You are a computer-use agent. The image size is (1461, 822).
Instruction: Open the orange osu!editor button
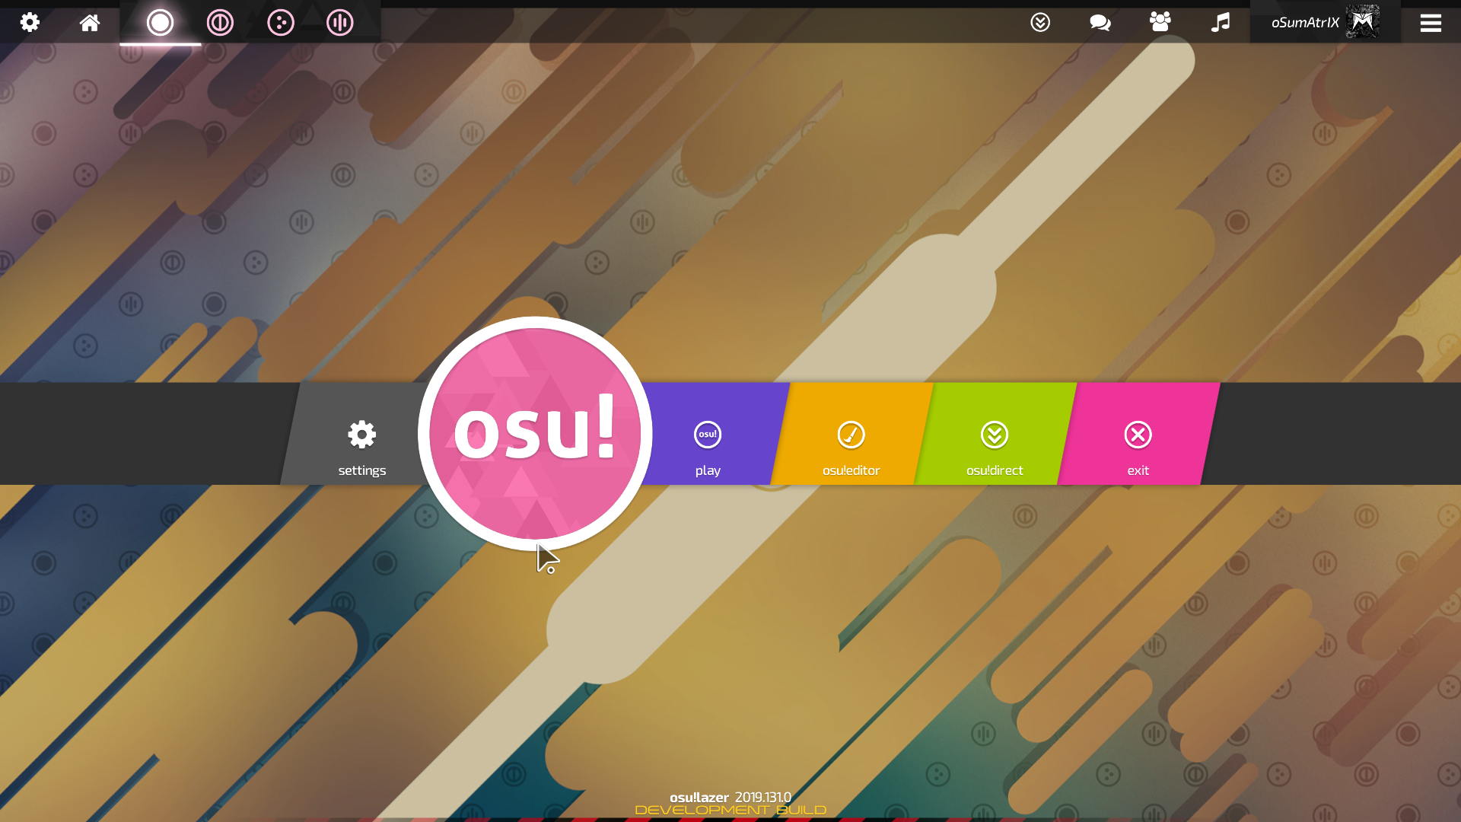click(851, 434)
